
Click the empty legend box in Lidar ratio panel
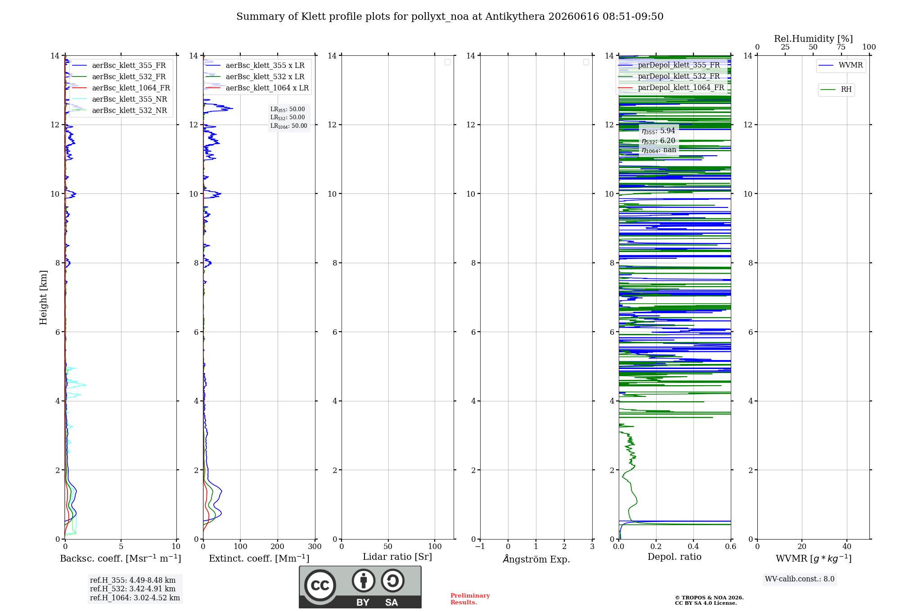(447, 62)
